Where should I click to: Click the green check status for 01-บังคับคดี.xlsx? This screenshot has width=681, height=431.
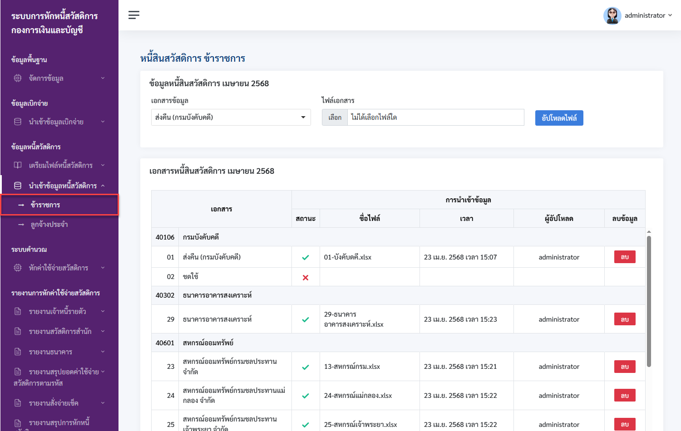click(x=306, y=257)
